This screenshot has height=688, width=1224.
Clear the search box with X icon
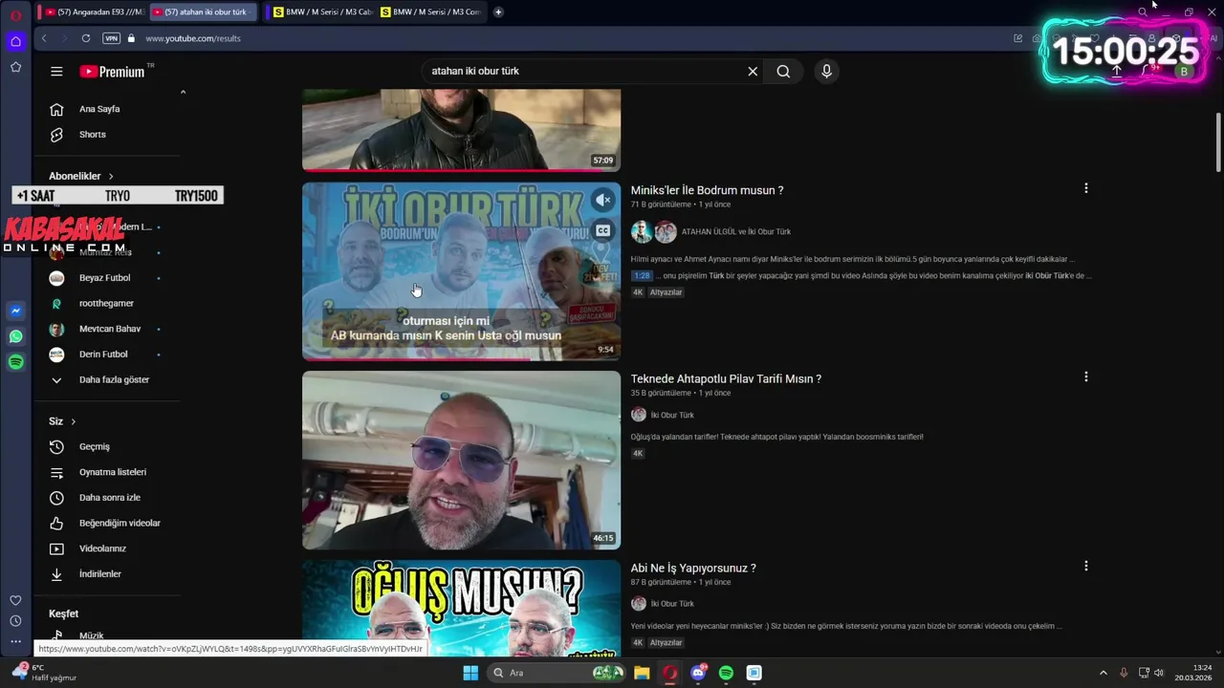[753, 72]
